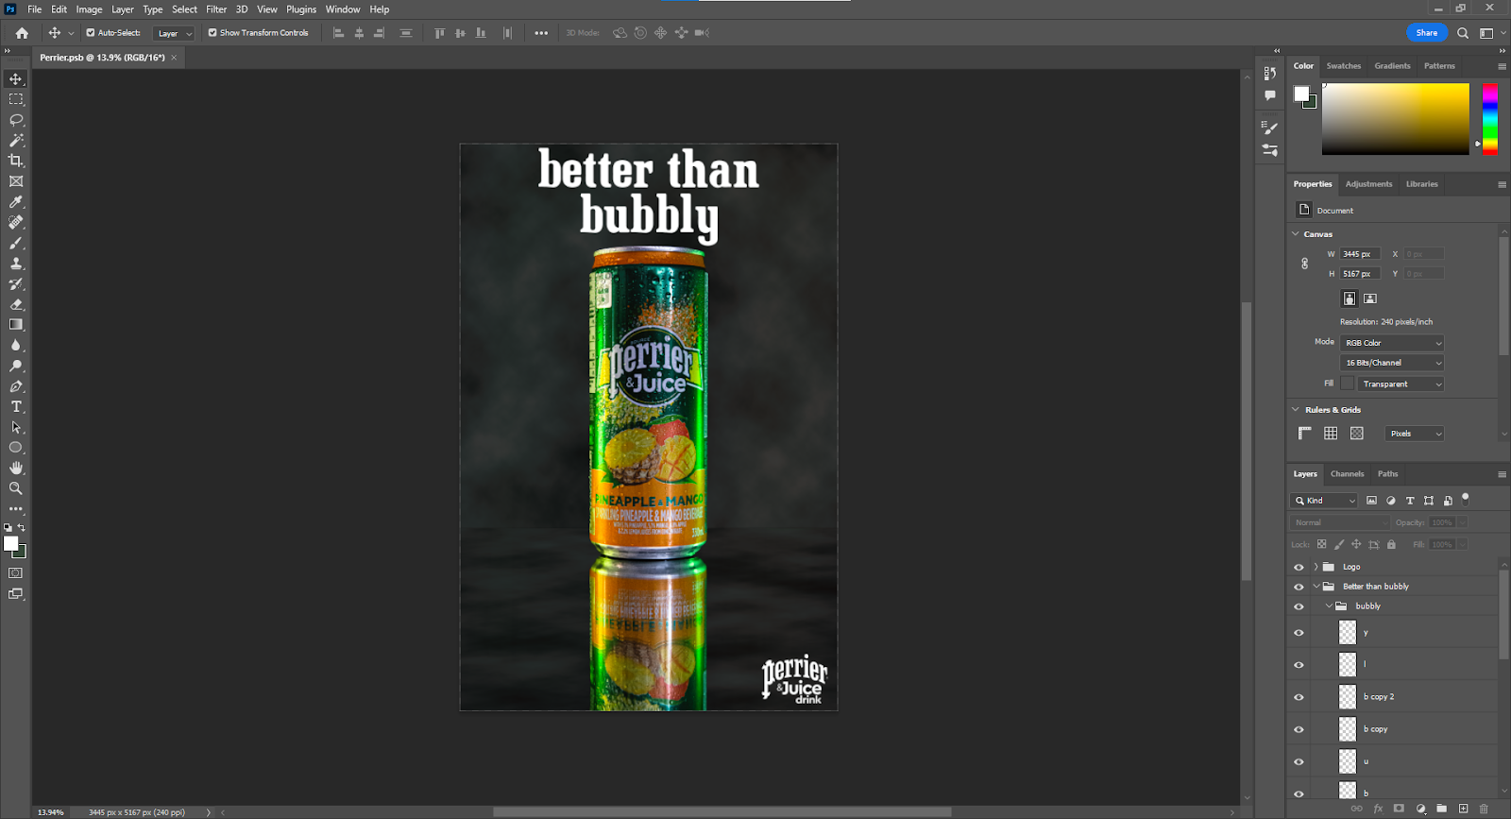Click the add layer style fx icon

1378,809
